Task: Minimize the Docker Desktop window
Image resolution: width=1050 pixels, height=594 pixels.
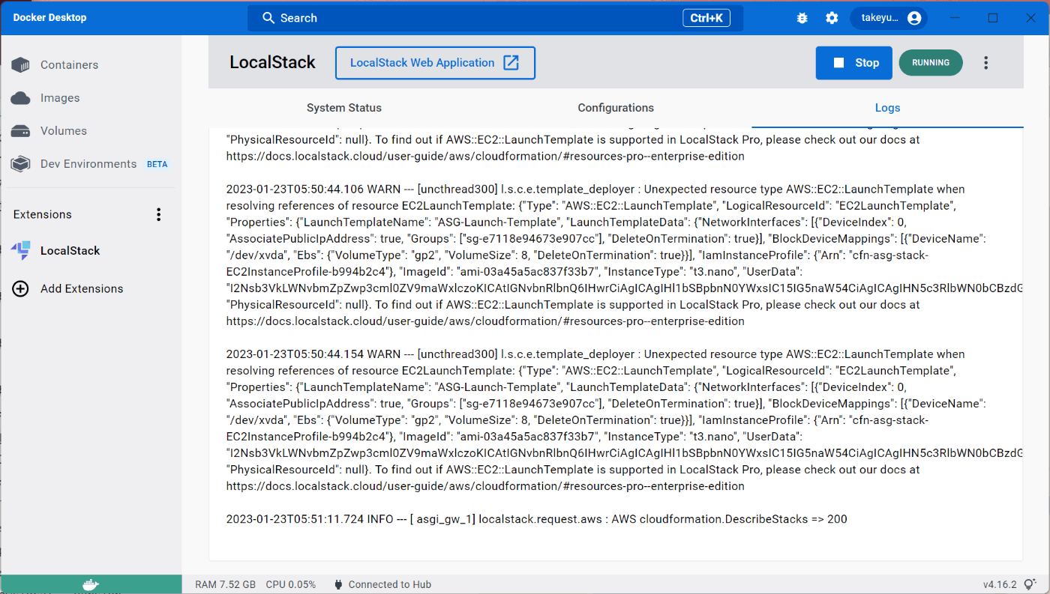Action: [x=955, y=18]
